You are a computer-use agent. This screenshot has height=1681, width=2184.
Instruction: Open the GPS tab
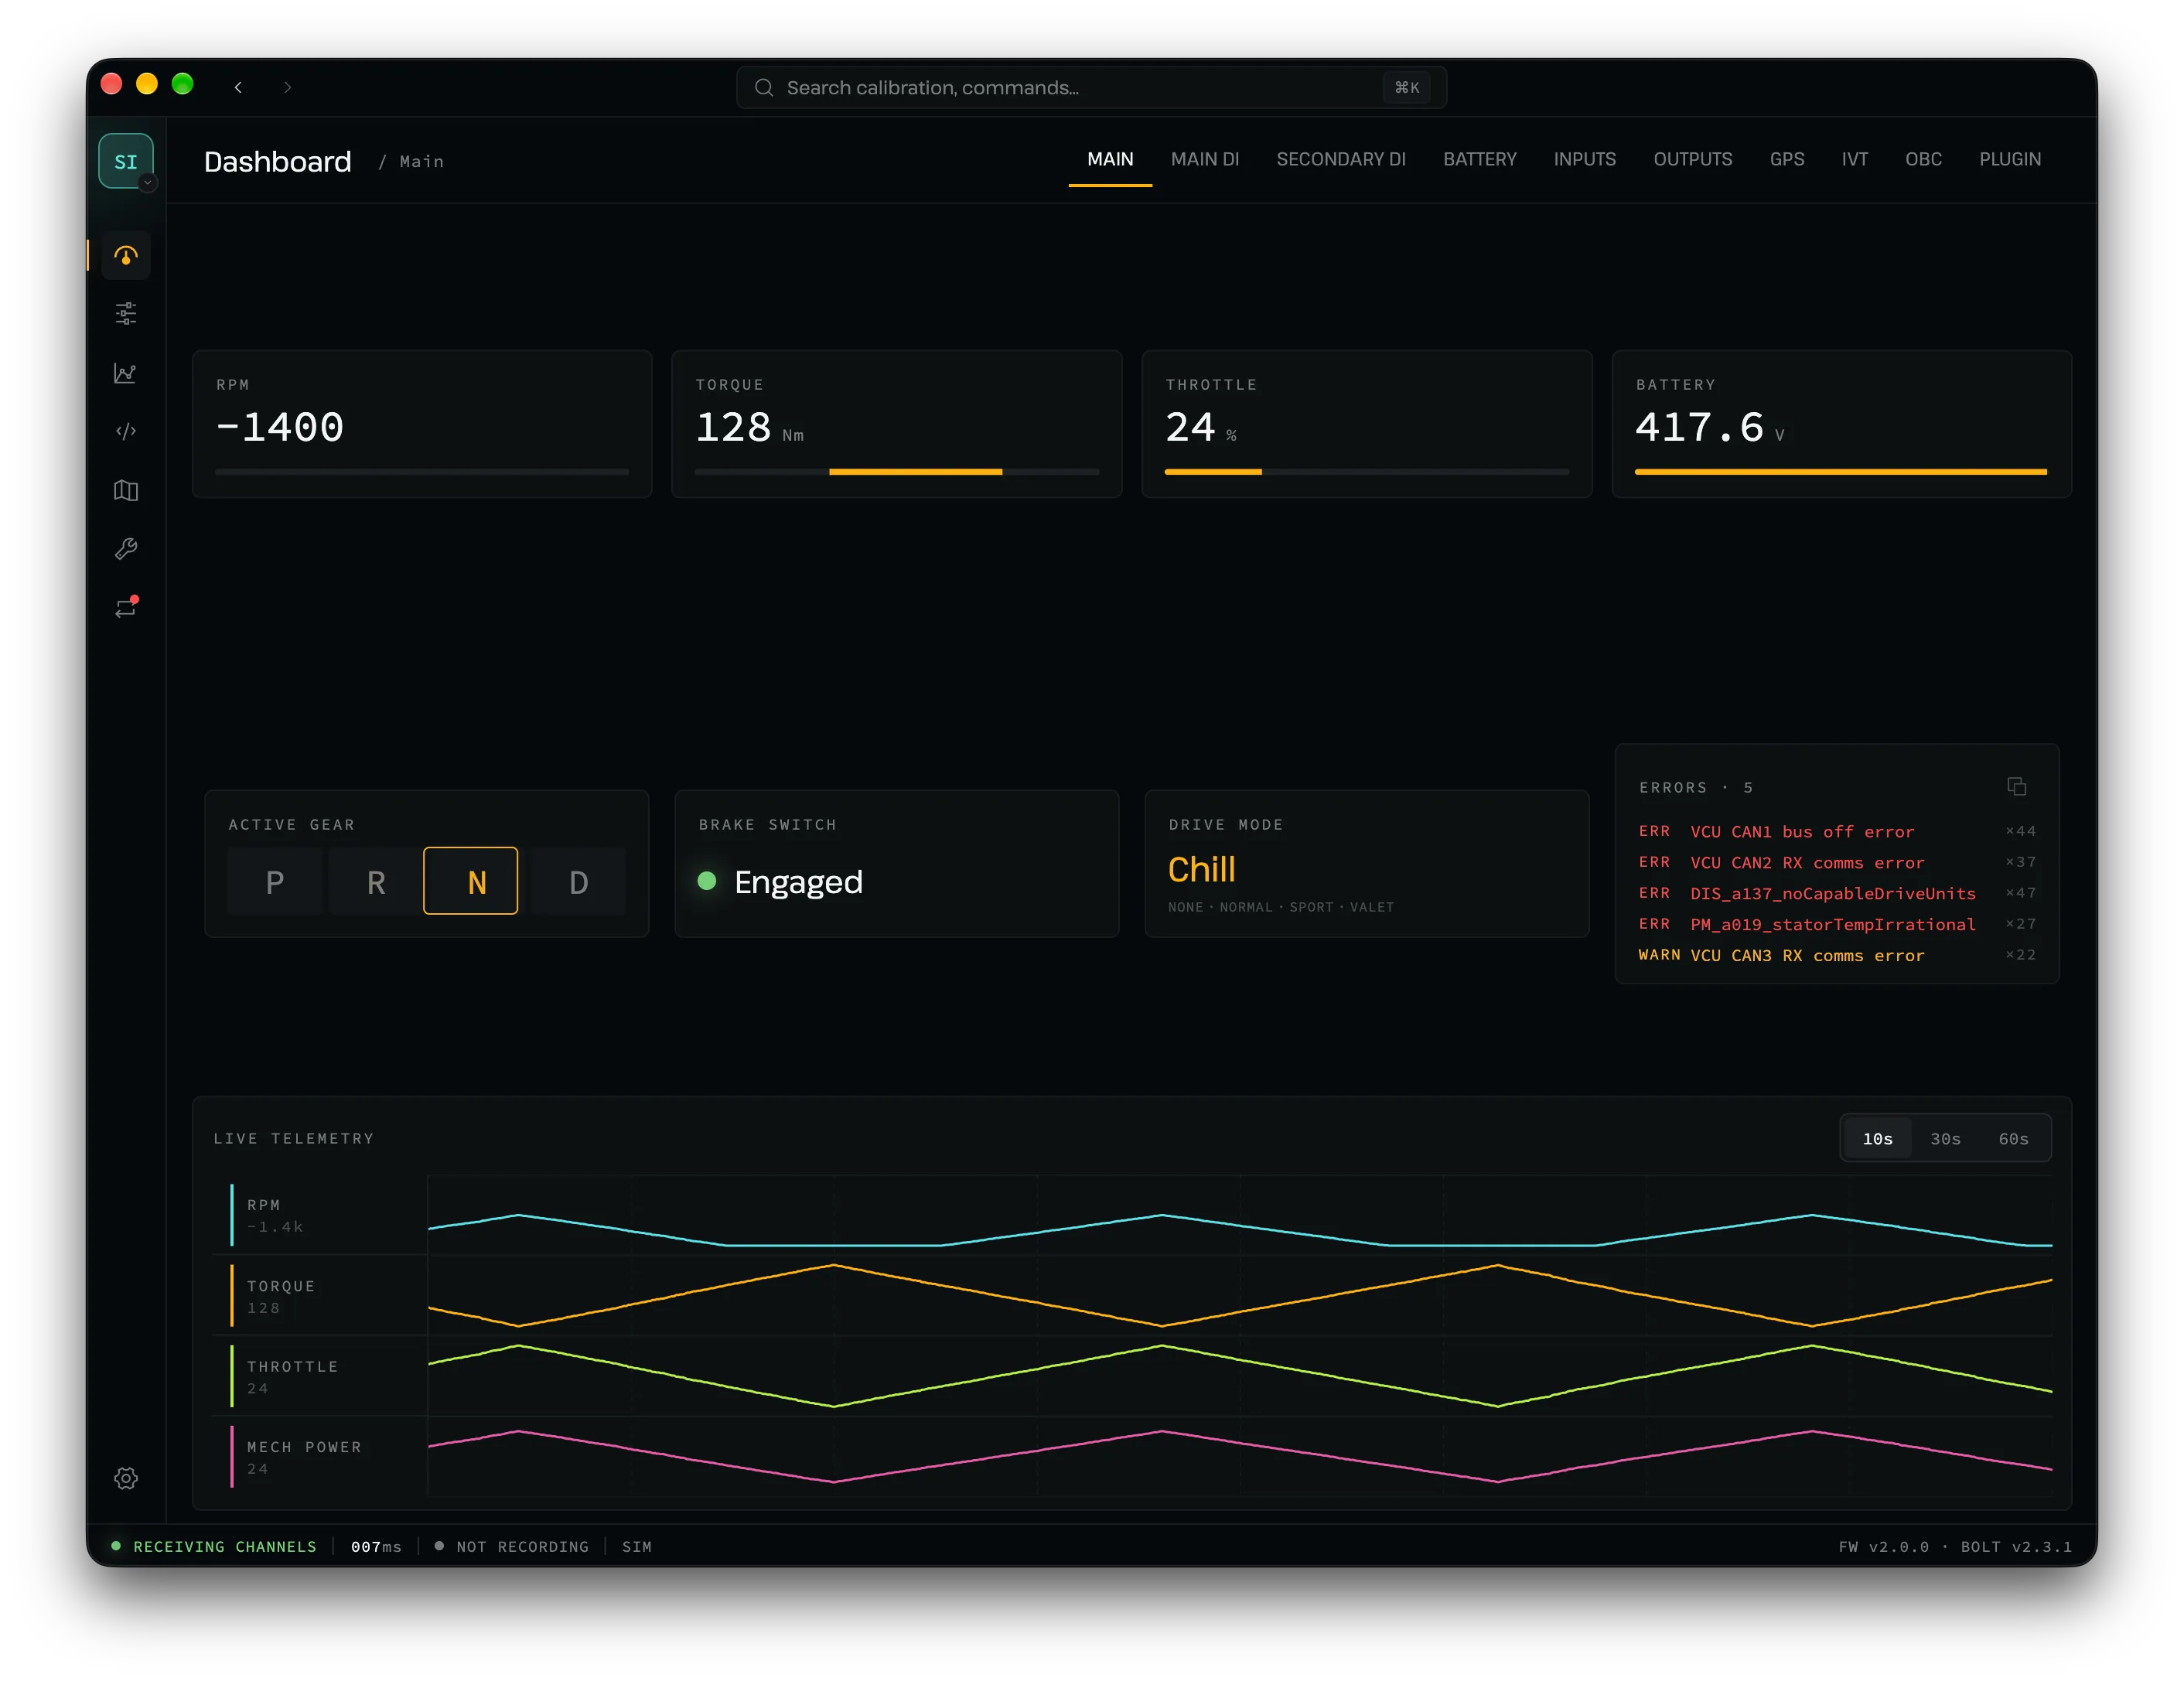(x=1787, y=160)
